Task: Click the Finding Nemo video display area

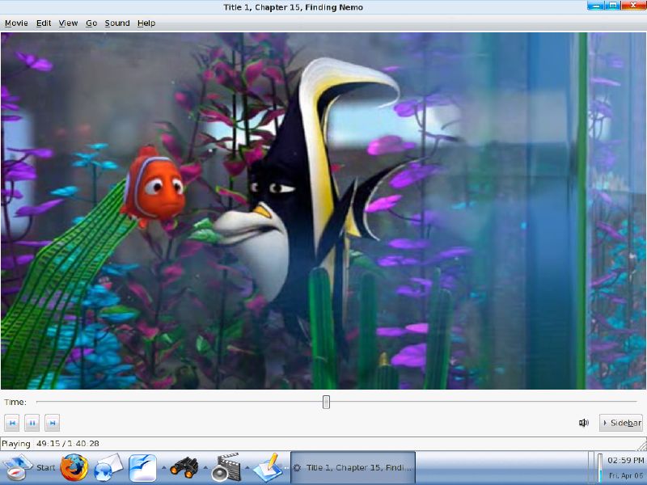Action: point(323,211)
